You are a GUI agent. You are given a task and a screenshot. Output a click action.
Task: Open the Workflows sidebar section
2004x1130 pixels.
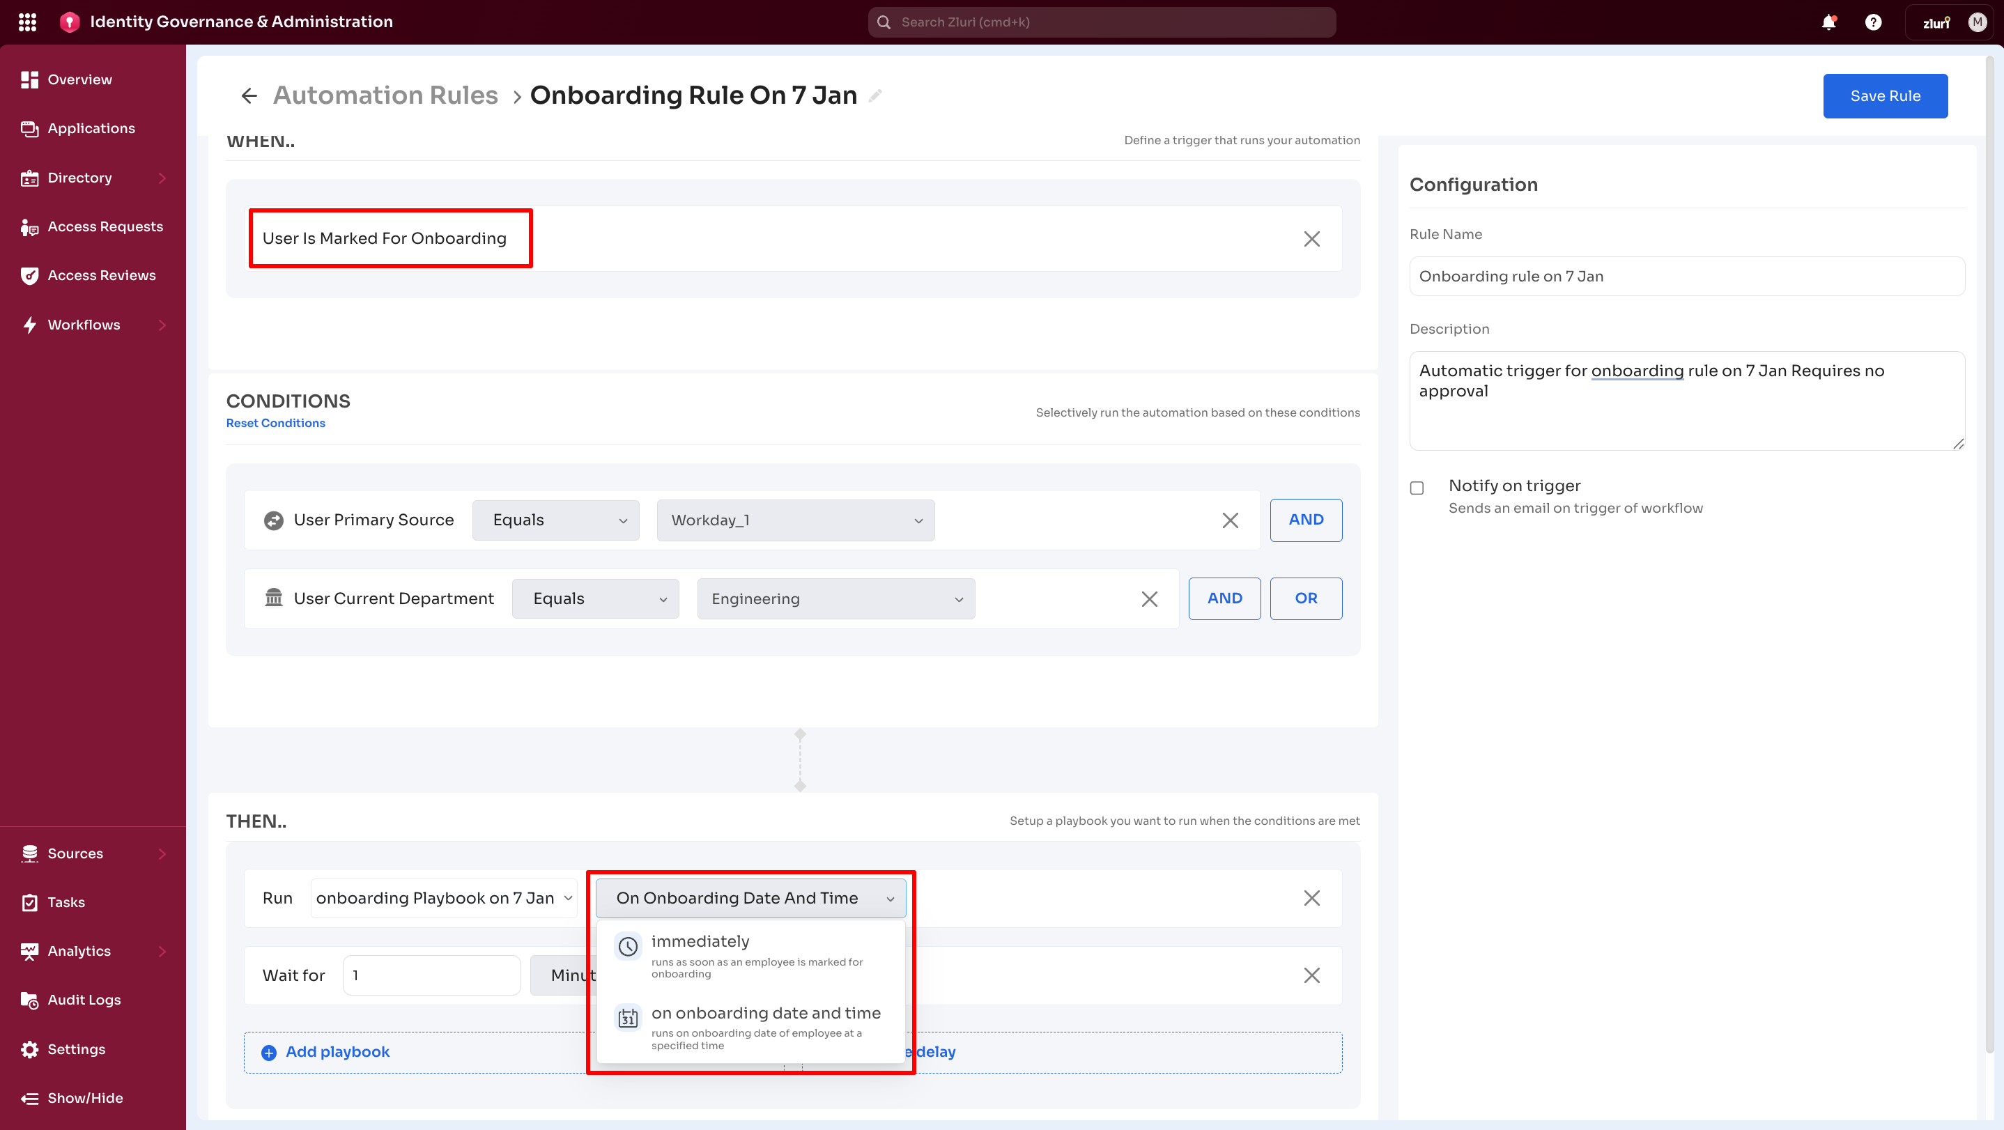point(82,325)
